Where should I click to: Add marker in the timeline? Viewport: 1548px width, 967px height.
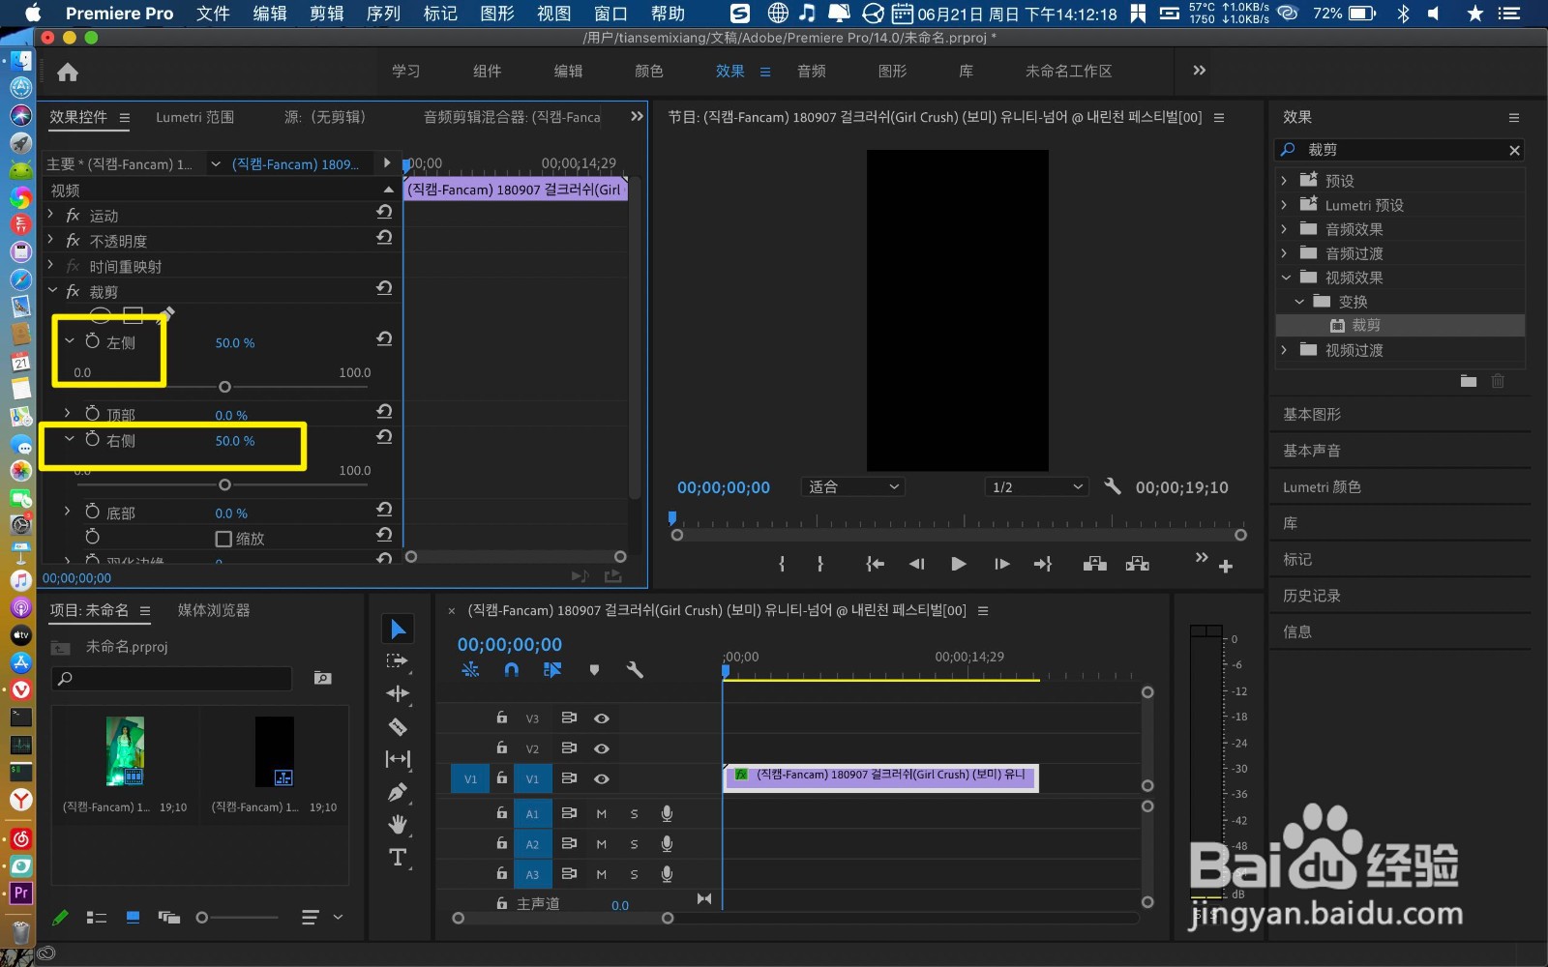pyautogui.click(x=594, y=669)
